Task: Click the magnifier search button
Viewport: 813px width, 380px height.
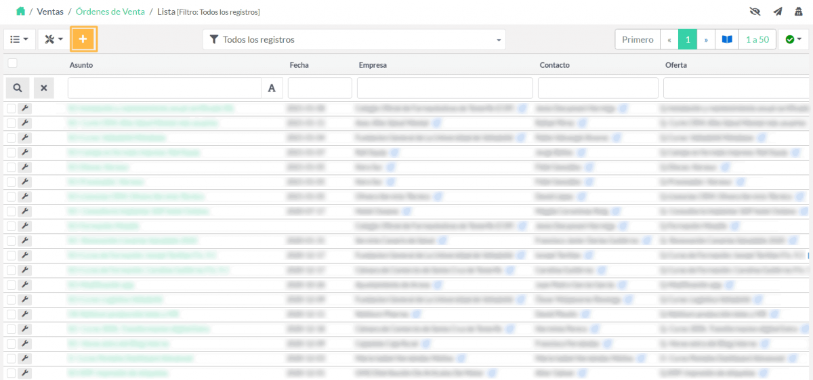Action: coord(18,87)
